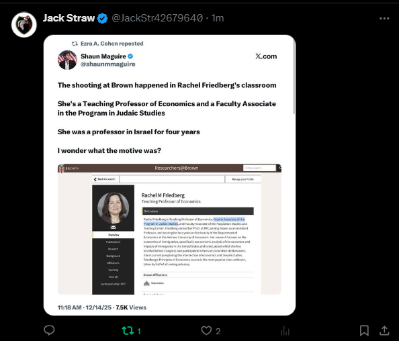The image size is (399, 341).
Task: Toggle the green repost icon
Action: click(128, 330)
